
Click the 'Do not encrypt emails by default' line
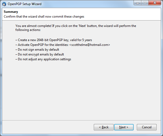point(40,54)
